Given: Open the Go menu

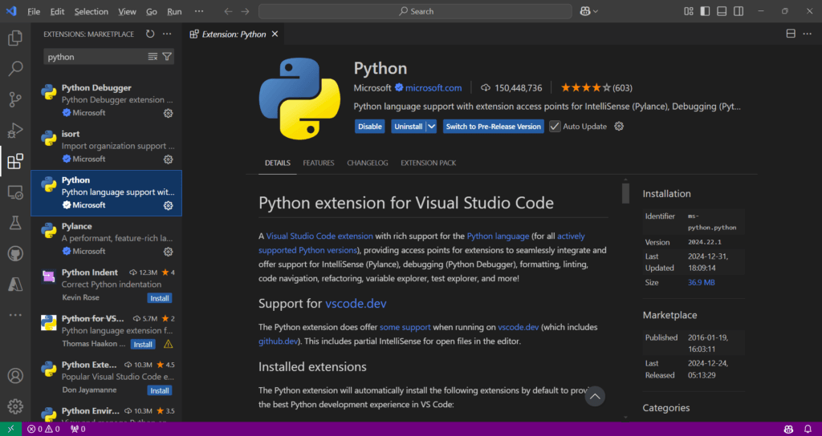Looking at the screenshot, I should coord(152,11).
